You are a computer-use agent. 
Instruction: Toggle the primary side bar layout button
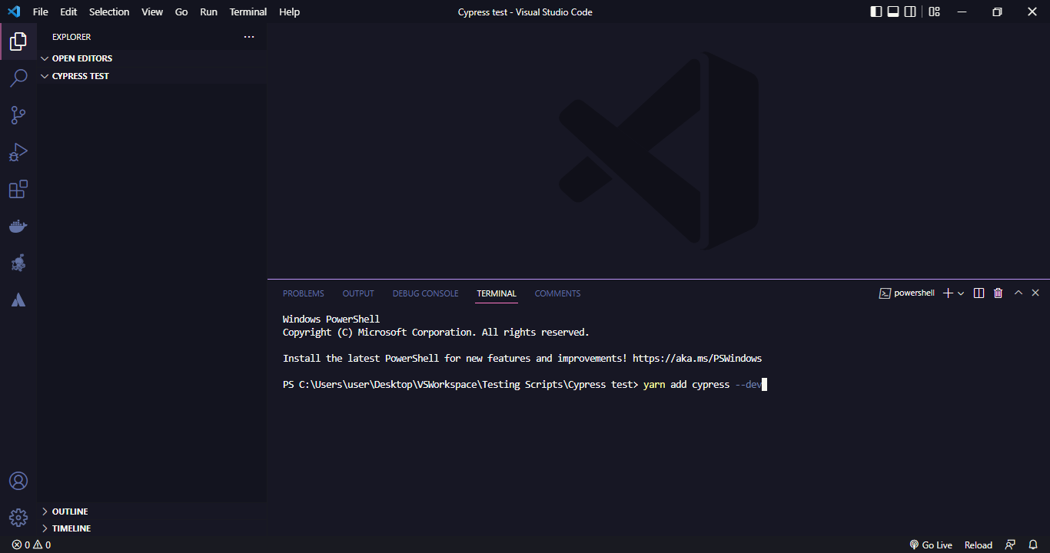pos(876,12)
